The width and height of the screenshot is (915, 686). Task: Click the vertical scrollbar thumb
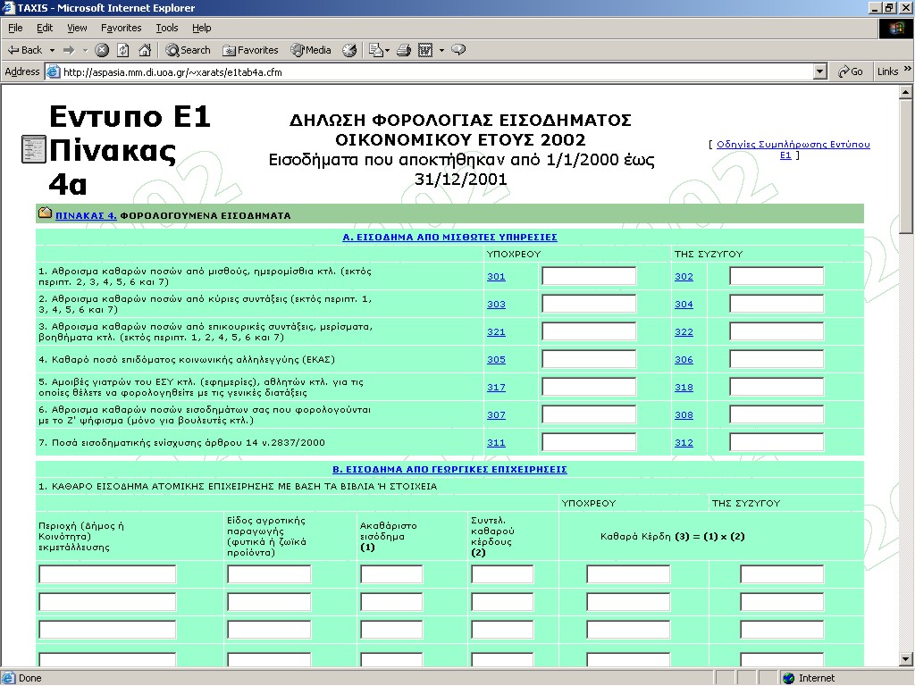[906, 166]
